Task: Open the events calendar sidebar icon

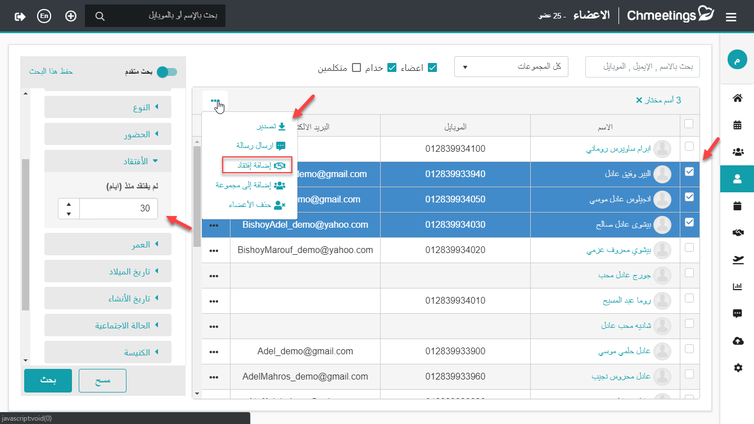Action: click(x=738, y=206)
